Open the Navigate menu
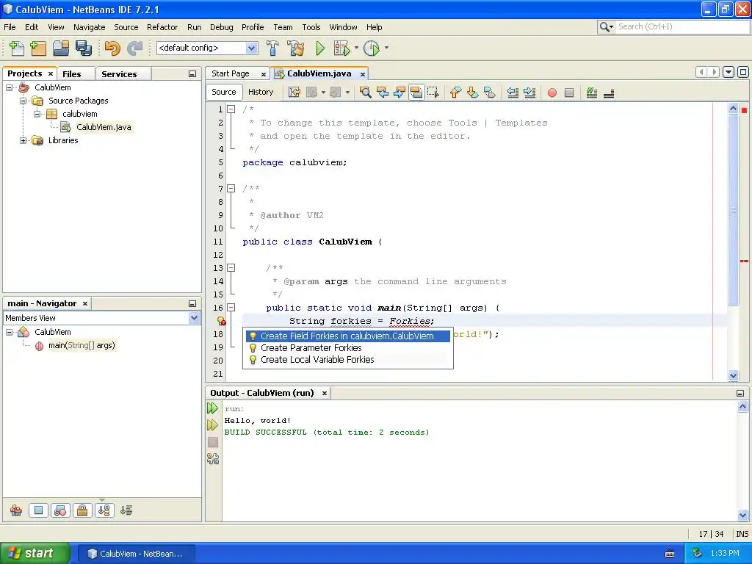 pyautogui.click(x=89, y=27)
